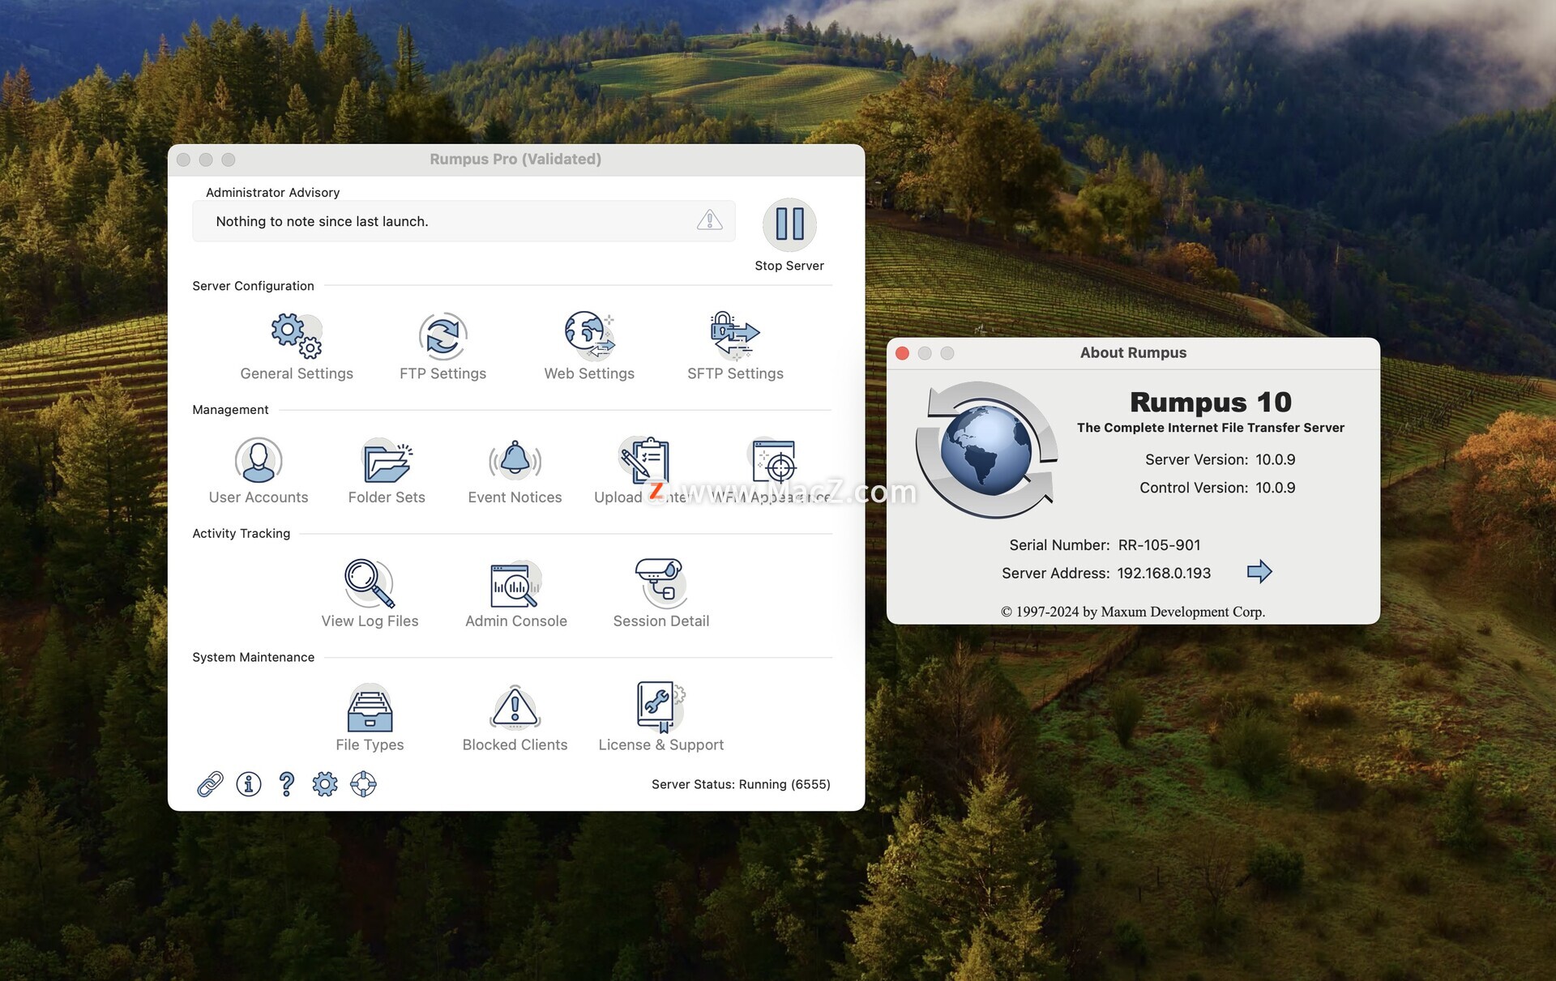Viewport: 1556px width, 981px height.
Task: Close the About Rumpus window
Action: (x=902, y=353)
